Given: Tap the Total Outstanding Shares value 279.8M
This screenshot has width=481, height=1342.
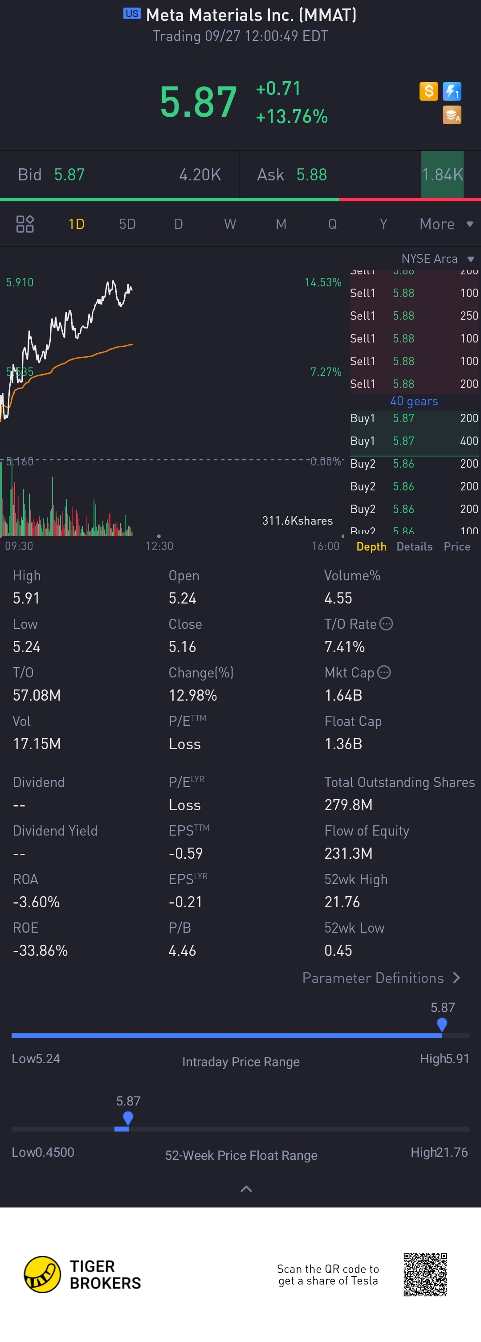Looking at the screenshot, I should coord(349,805).
